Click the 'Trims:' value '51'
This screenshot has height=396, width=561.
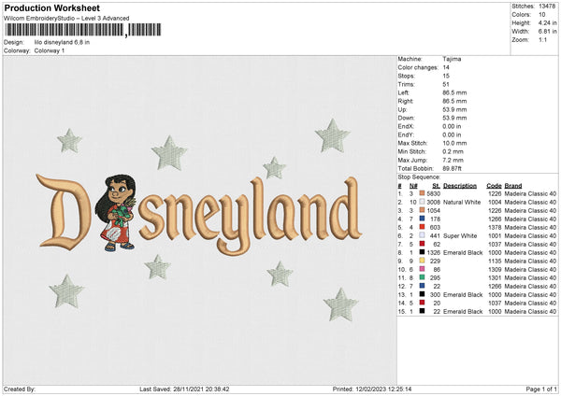[446, 84]
